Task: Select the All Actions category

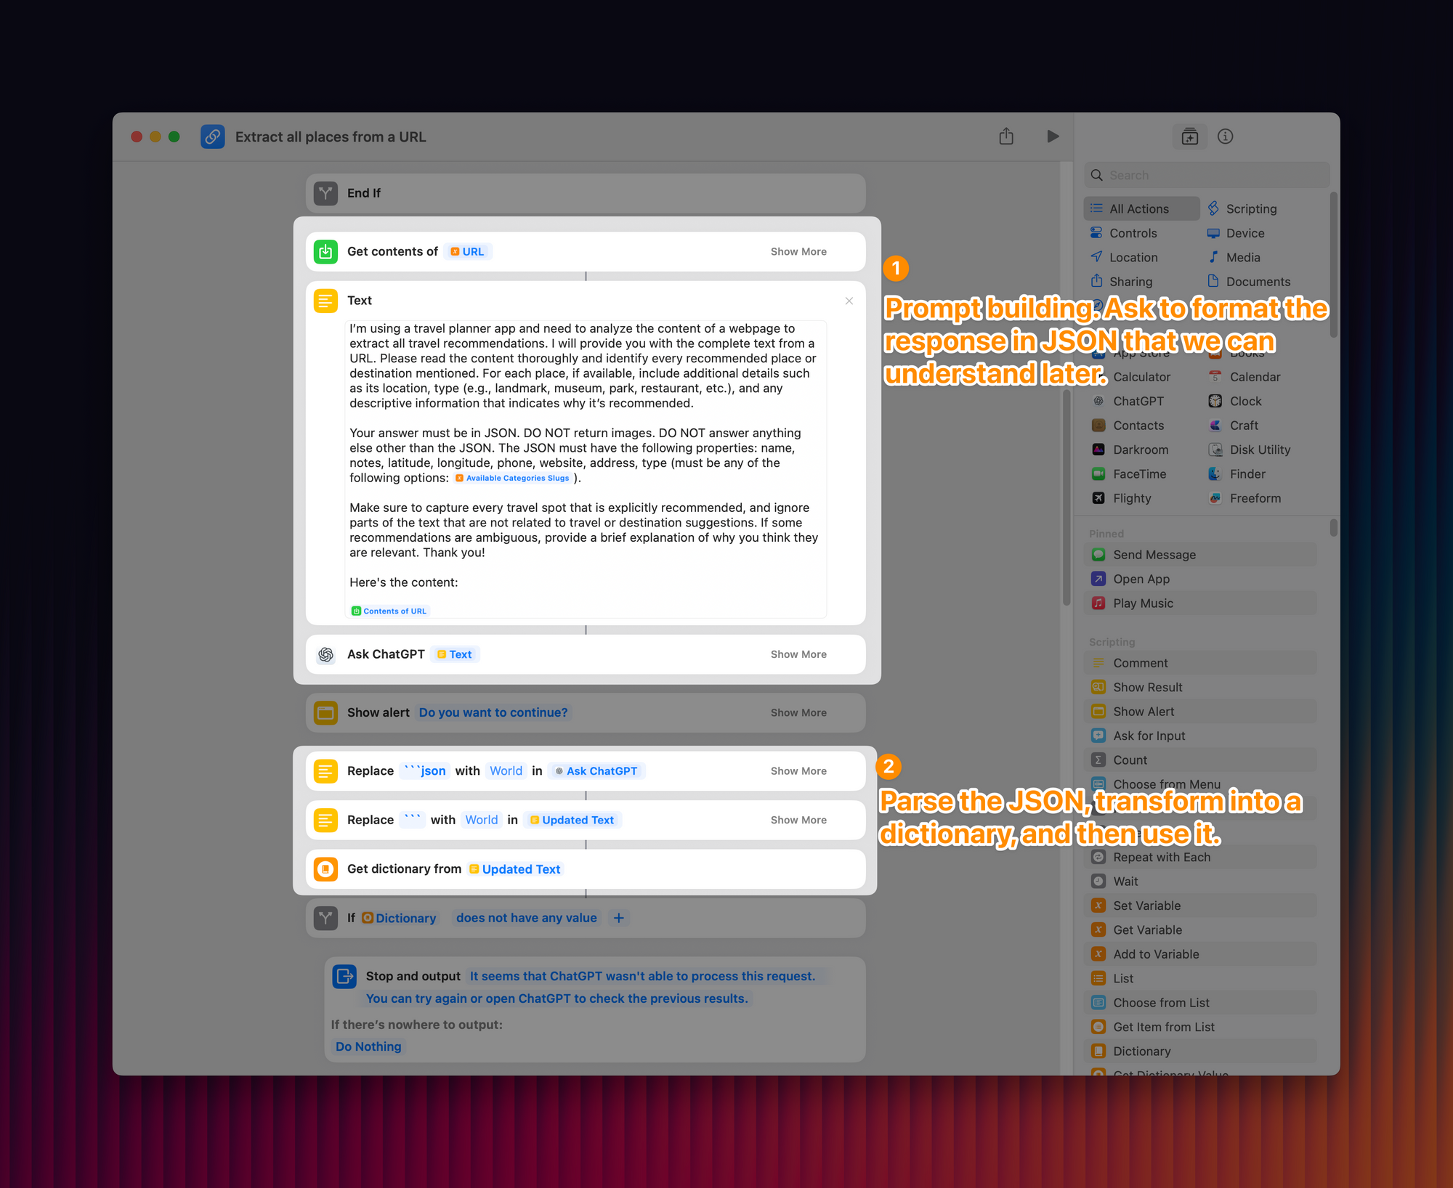Action: click(1141, 208)
